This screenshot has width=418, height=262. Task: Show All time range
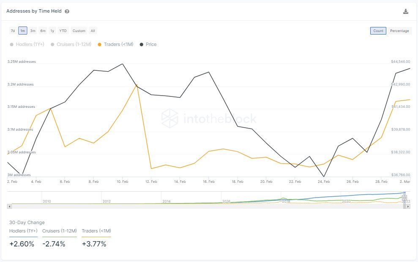93,31
